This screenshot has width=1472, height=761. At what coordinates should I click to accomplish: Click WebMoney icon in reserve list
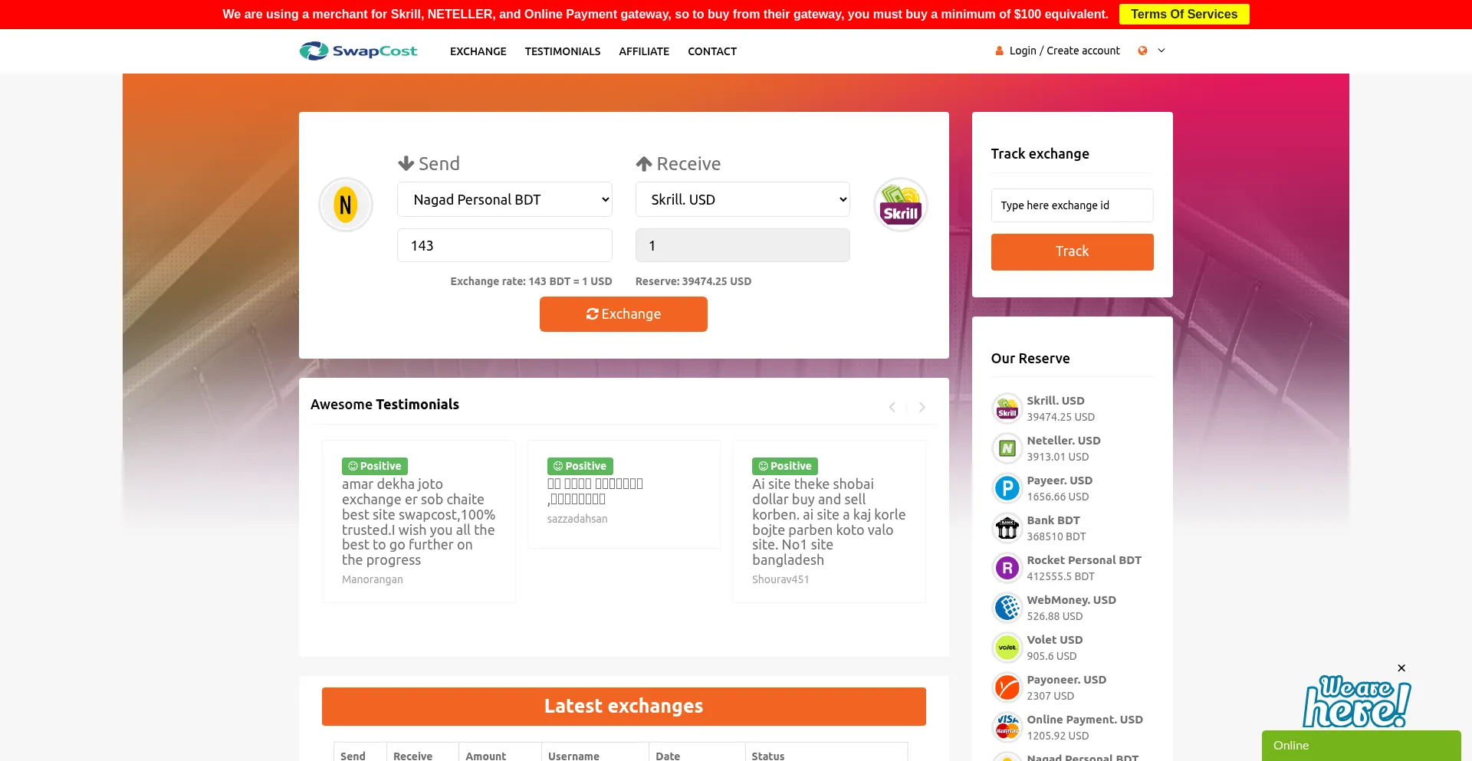(x=1007, y=608)
